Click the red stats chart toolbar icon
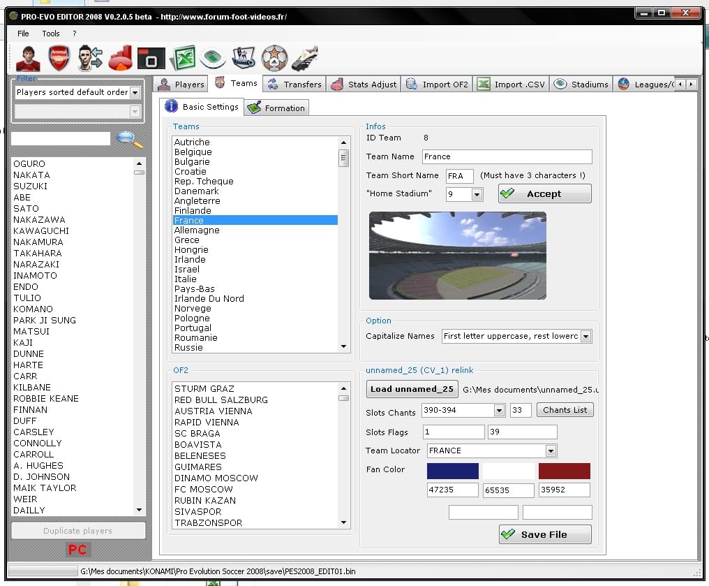Viewport: 709px width, 586px height. point(120,59)
